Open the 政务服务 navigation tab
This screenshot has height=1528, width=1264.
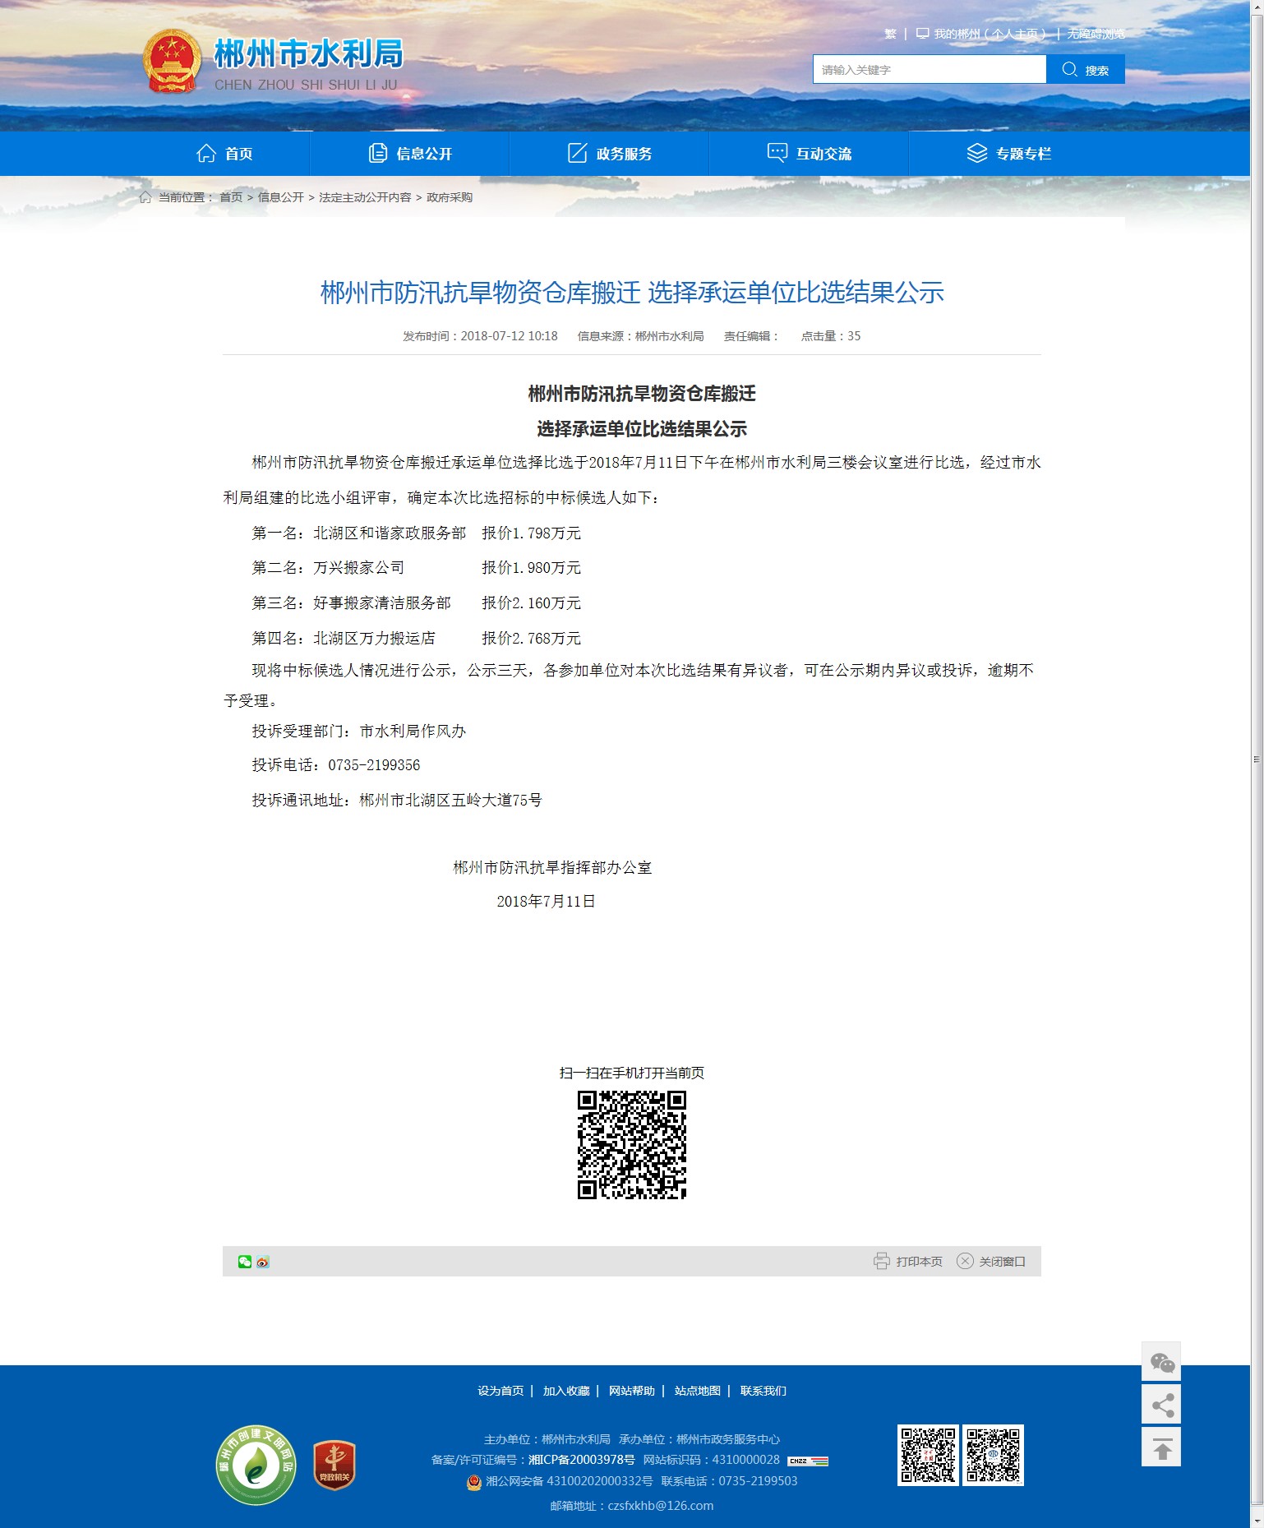click(610, 154)
